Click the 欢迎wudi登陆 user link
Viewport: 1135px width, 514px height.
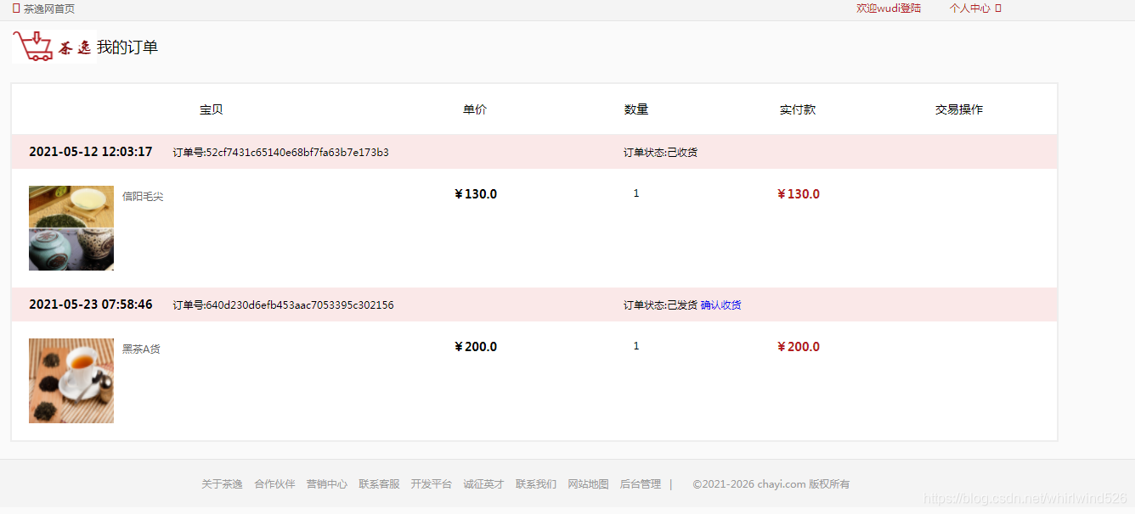(x=889, y=8)
